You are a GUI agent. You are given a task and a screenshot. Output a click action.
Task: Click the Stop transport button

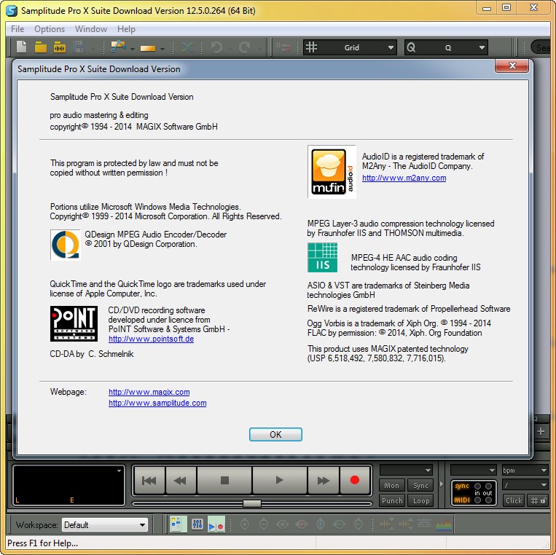(224, 481)
